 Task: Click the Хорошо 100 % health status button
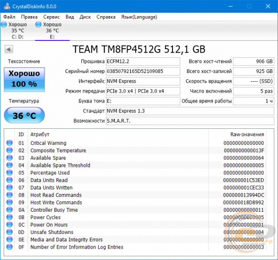pyautogui.click(x=24, y=80)
